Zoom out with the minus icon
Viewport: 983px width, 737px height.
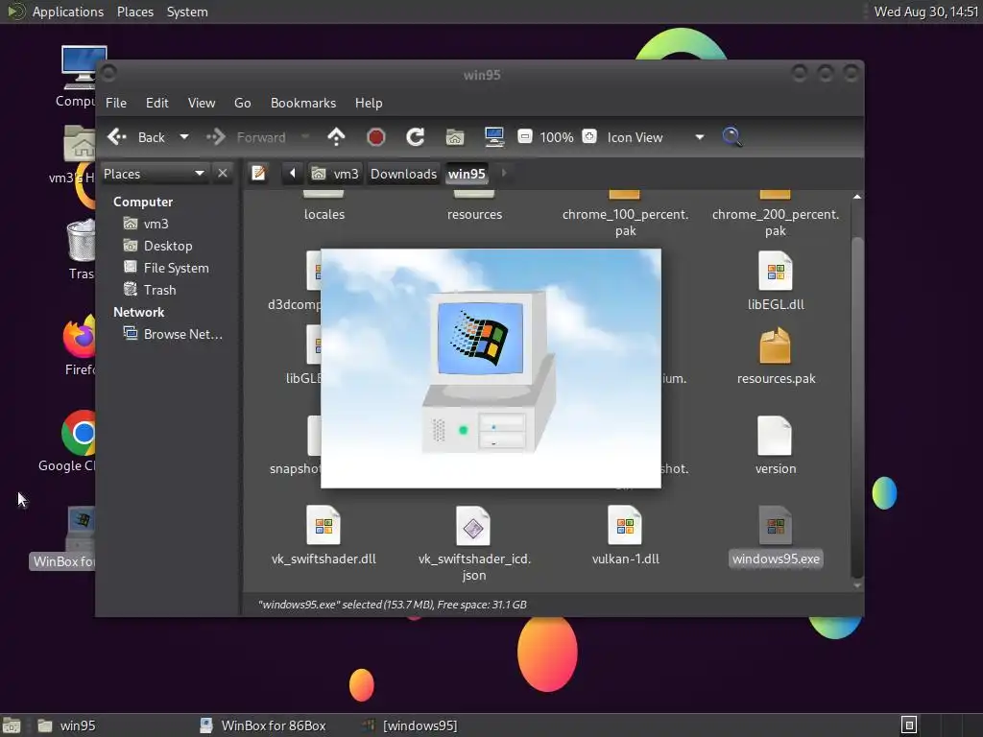525,136
